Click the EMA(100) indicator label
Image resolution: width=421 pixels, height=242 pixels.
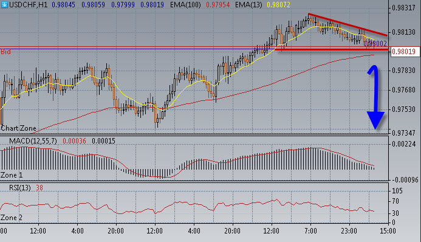185,5
